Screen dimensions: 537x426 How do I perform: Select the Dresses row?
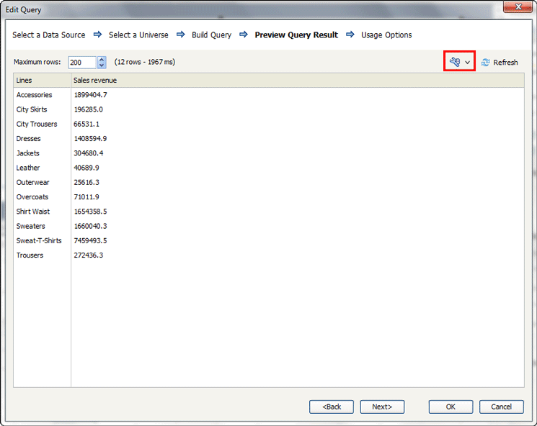[268, 138]
